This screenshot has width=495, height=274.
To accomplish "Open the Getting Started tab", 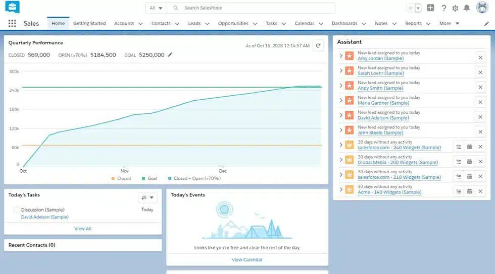I will (89, 23).
